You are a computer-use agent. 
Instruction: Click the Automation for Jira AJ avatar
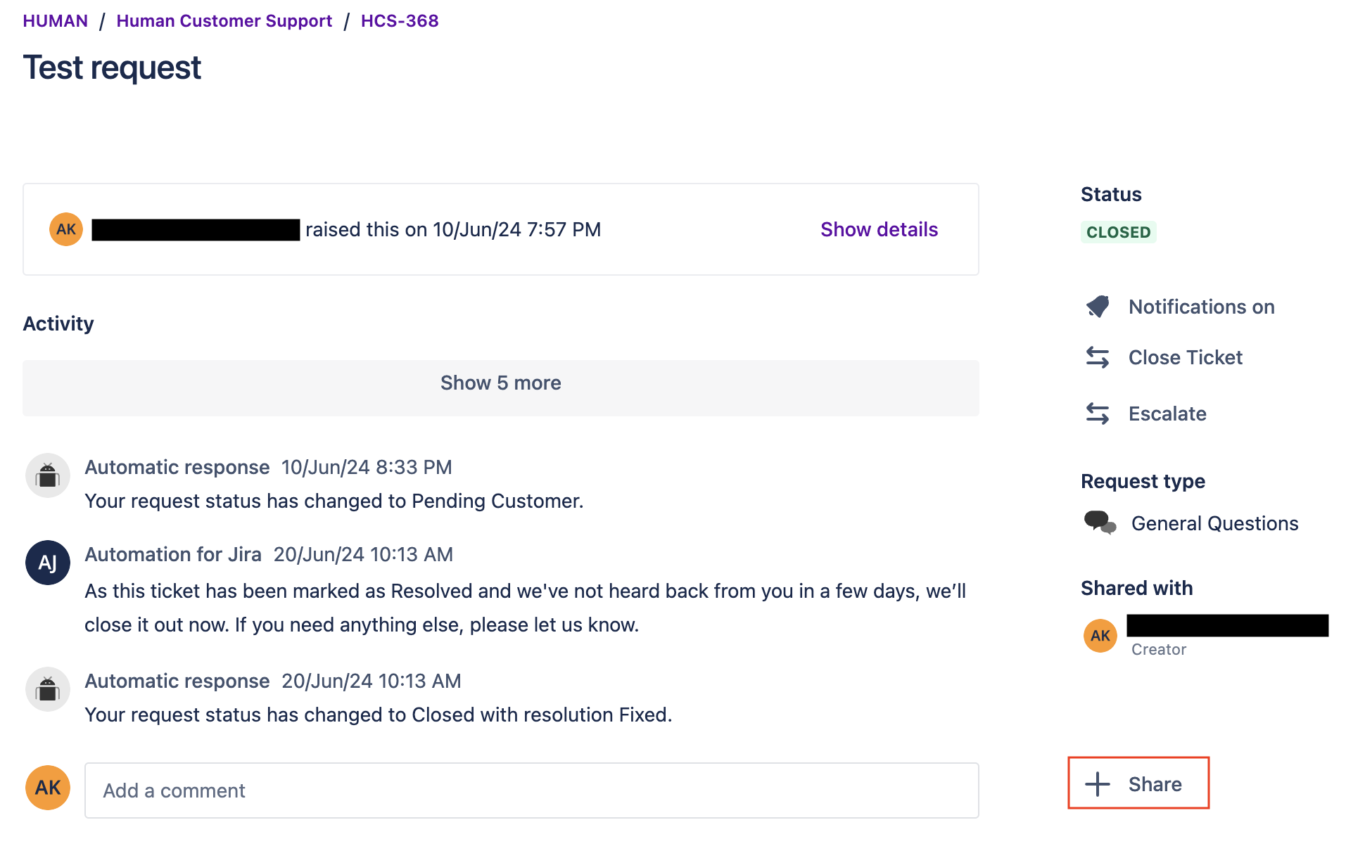click(x=48, y=563)
